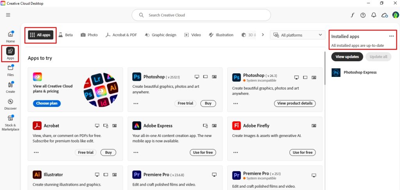This screenshot has height=190, width=400.
Task: Click "All installed apps are up-to-date" text
Action: (358, 46)
